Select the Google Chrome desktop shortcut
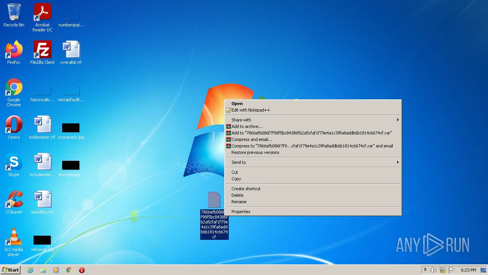Screen dimensions: 488x275 coord(14,93)
